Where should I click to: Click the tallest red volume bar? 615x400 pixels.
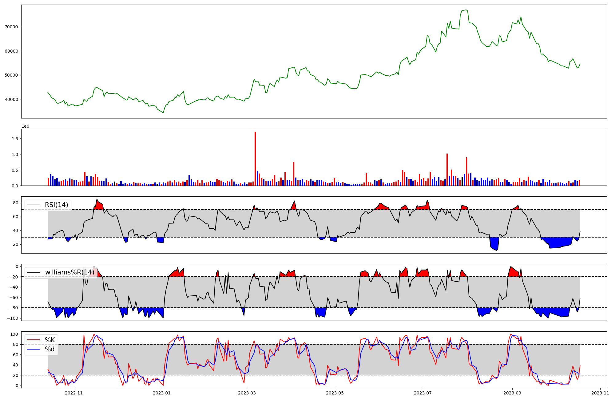pos(255,158)
